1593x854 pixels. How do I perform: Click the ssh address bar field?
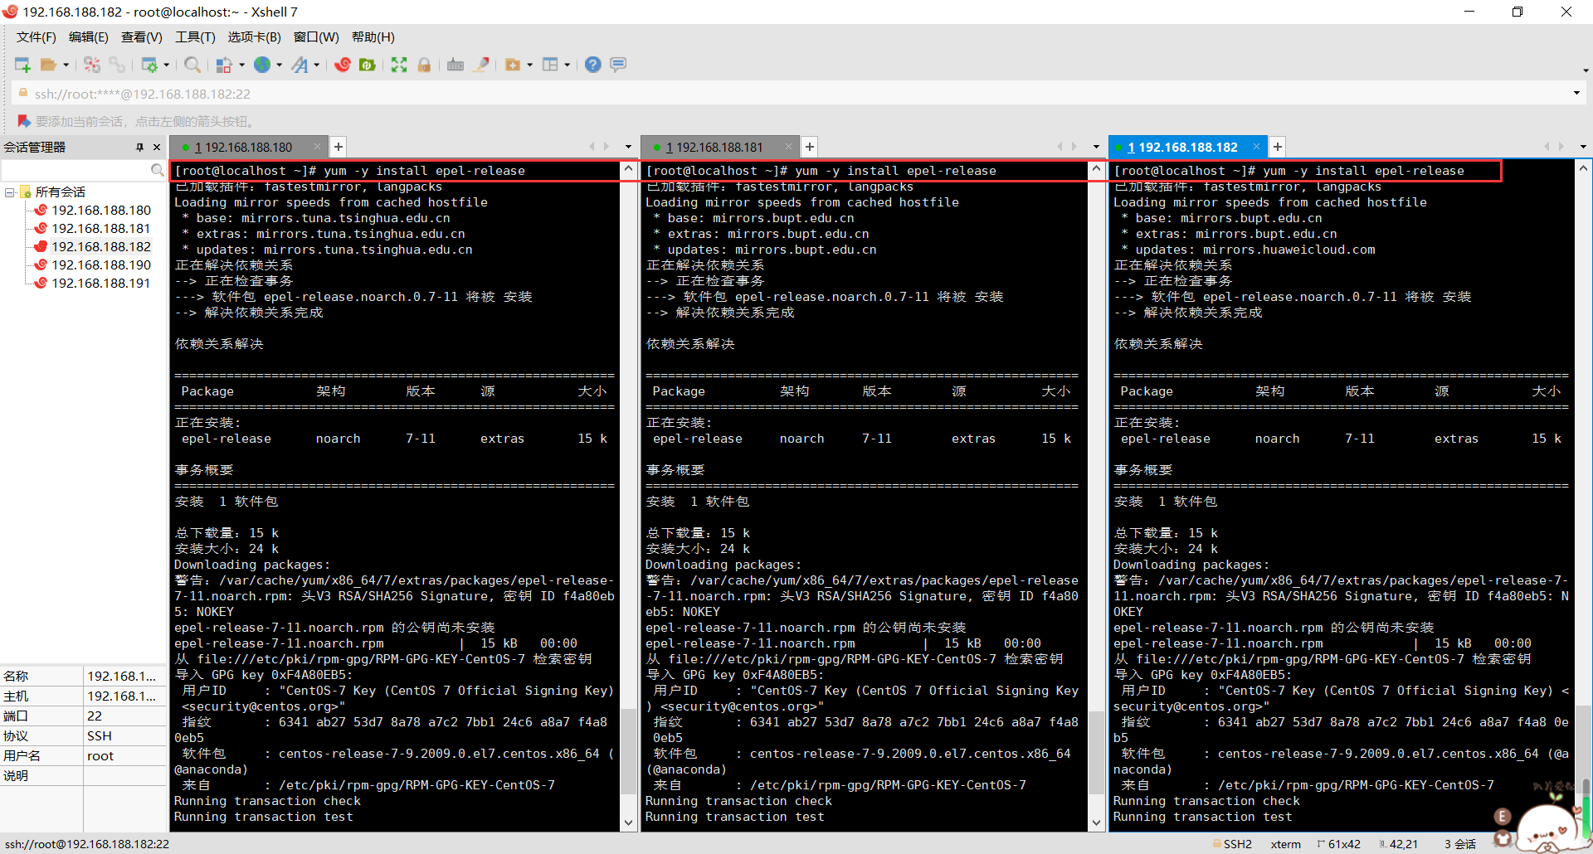point(788,94)
